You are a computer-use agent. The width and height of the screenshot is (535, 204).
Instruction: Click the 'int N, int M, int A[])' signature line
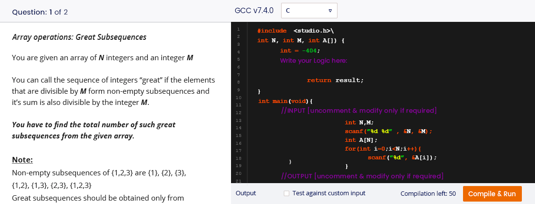(301, 40)
